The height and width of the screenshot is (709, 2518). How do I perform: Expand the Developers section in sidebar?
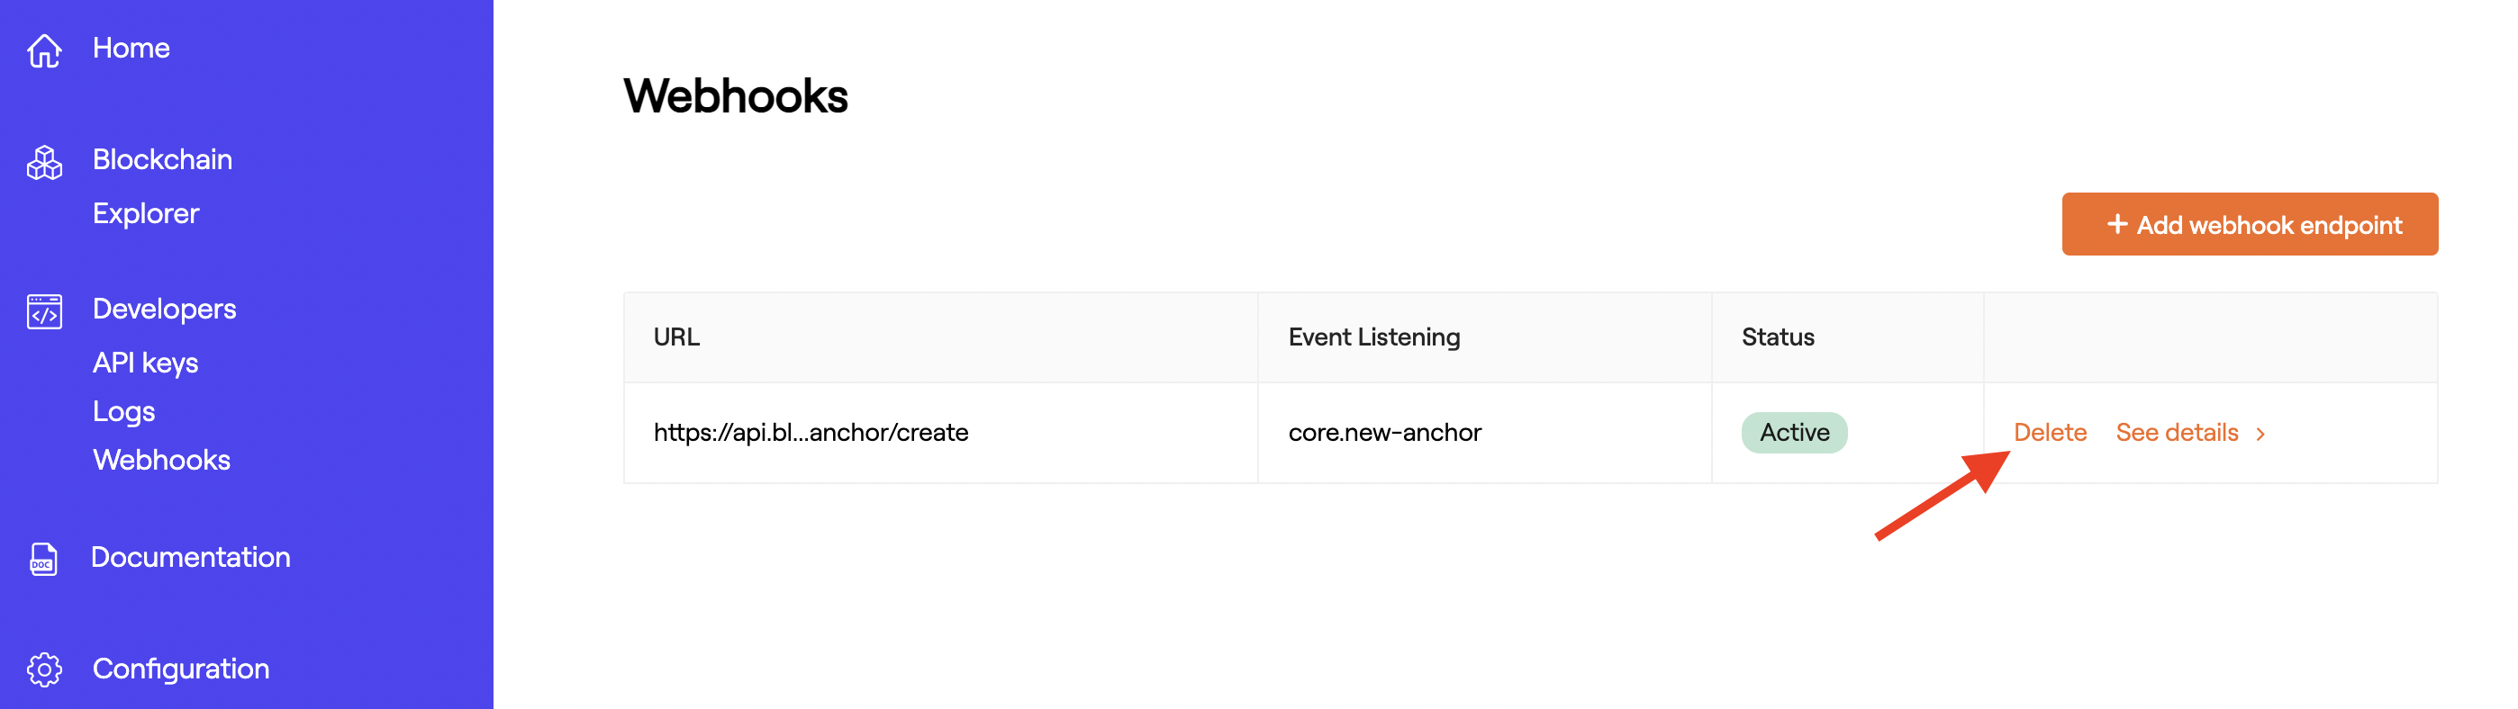click(x=164, y=309)
